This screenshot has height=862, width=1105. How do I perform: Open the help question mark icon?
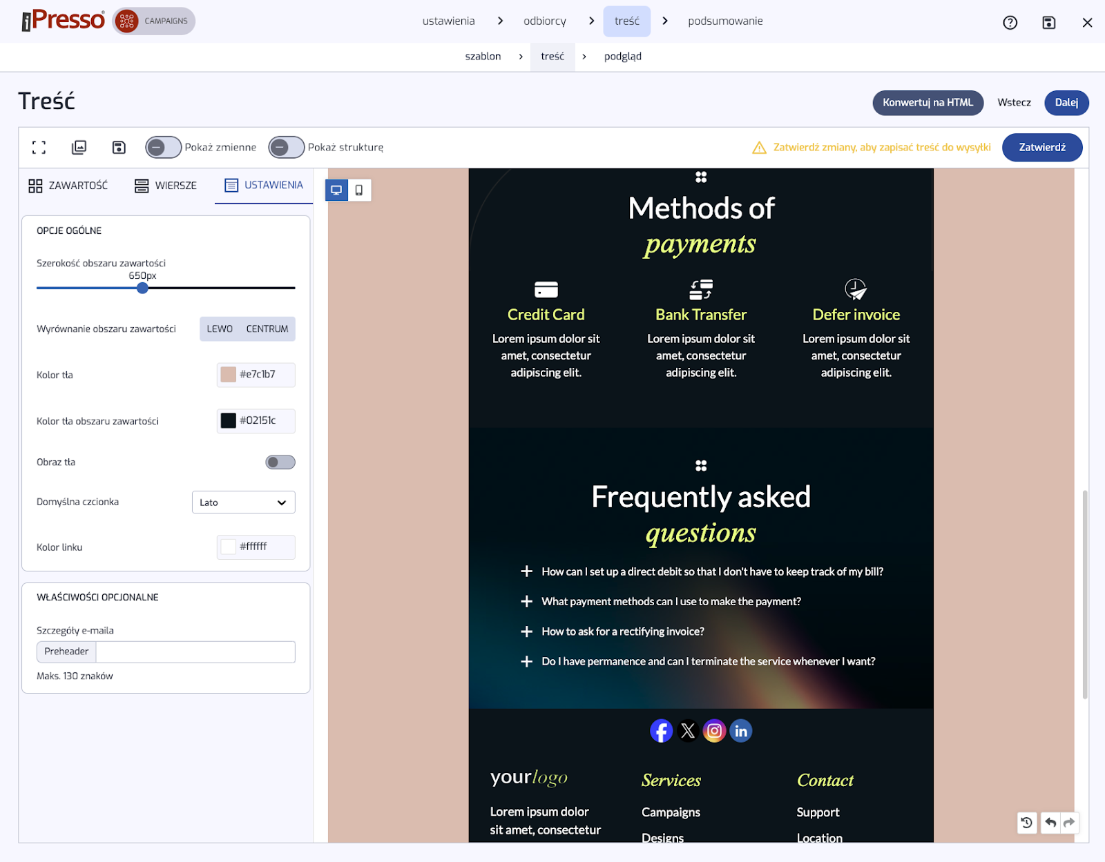(x=1010, y=23)
